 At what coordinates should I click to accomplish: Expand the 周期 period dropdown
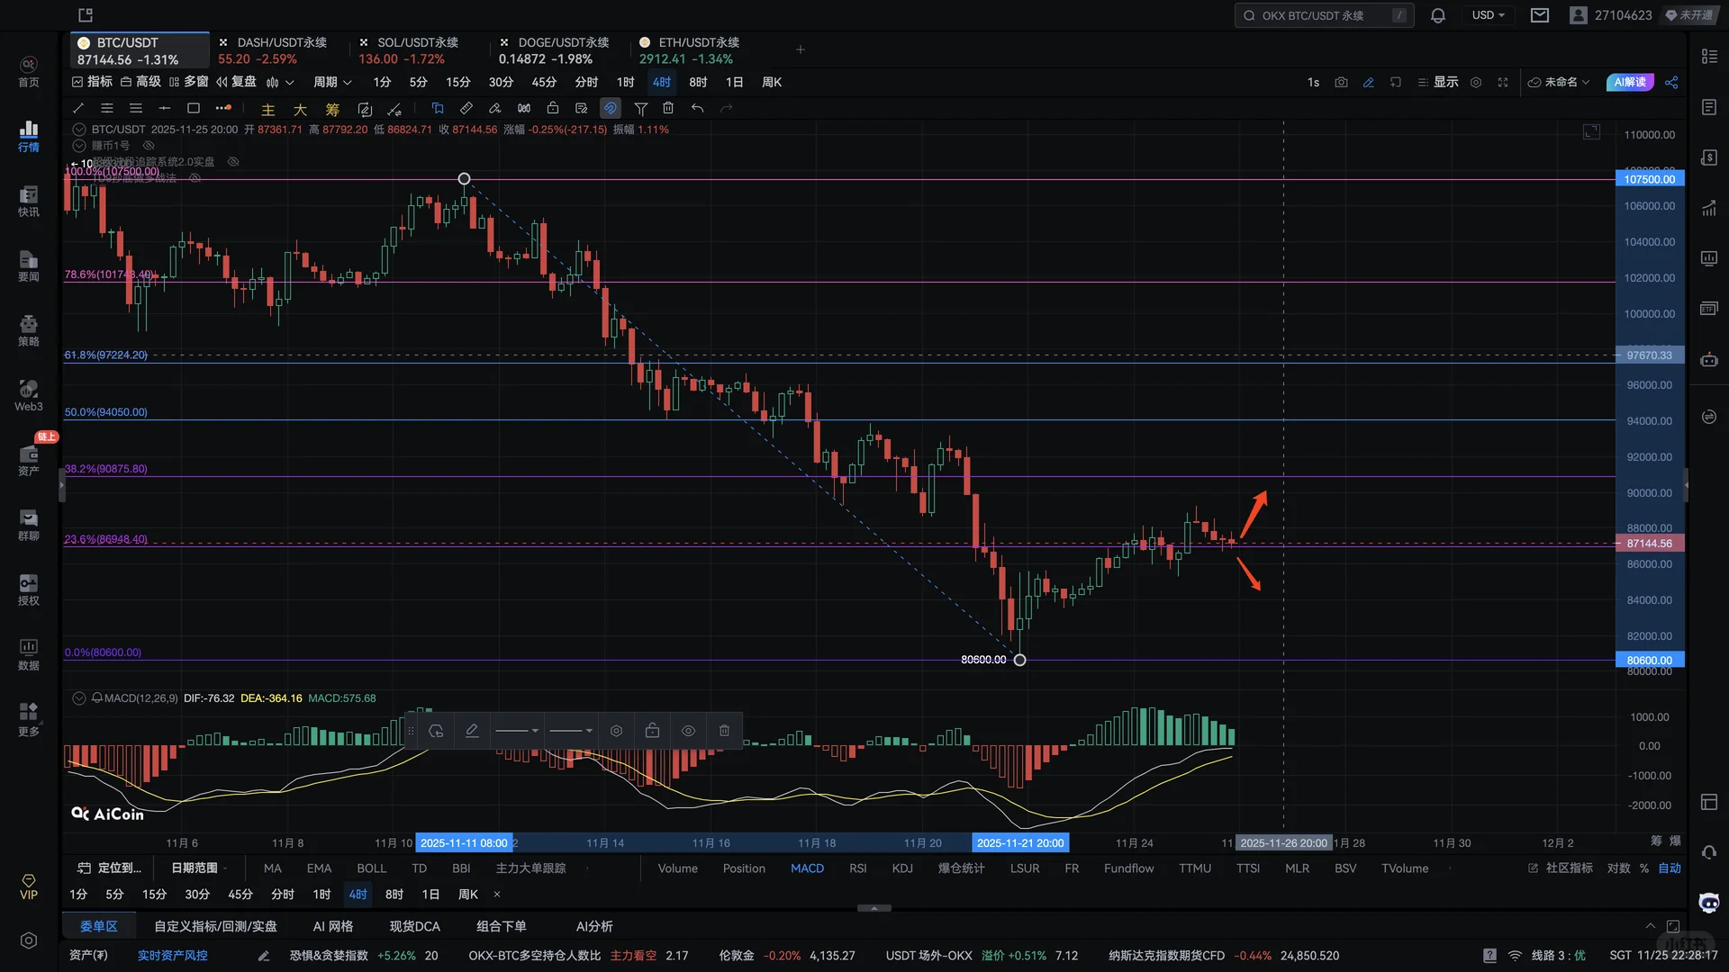332,82
